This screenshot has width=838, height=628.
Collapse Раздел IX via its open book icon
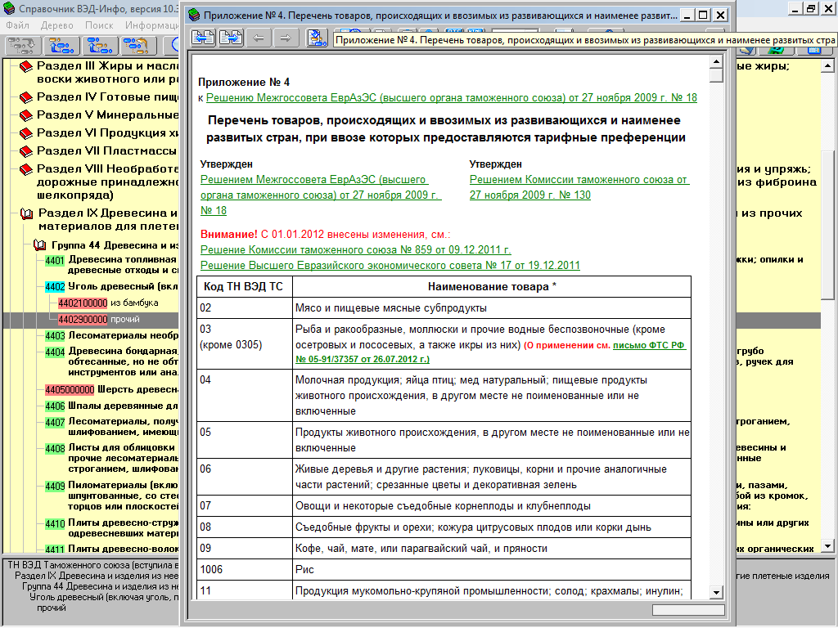pyautogui.click(x=27, y=214)
